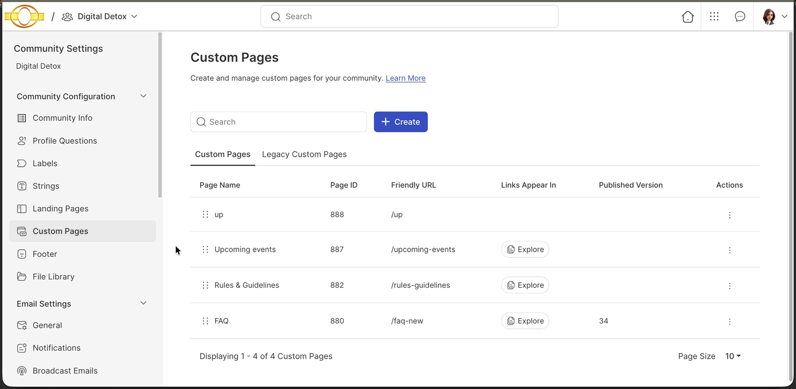The height and width of the screenshot is (389, 796).
Task: Collapse the Community Configuration section
Action: tap(143, 96)
